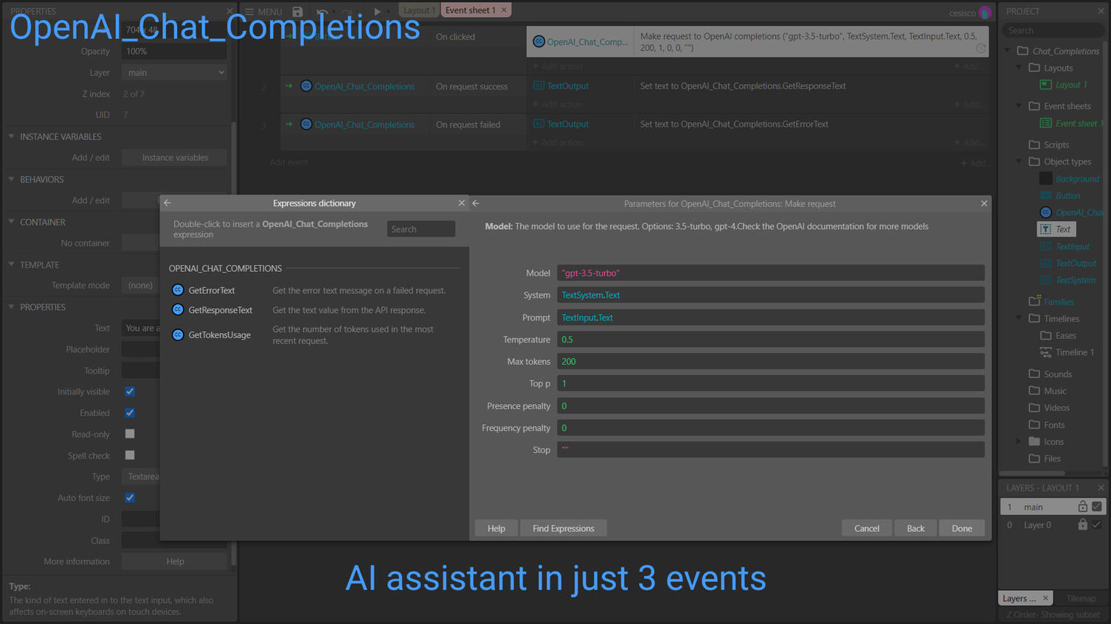Open the Layer dropdown showing main
1111x624 pixels.
pos(174,72)
